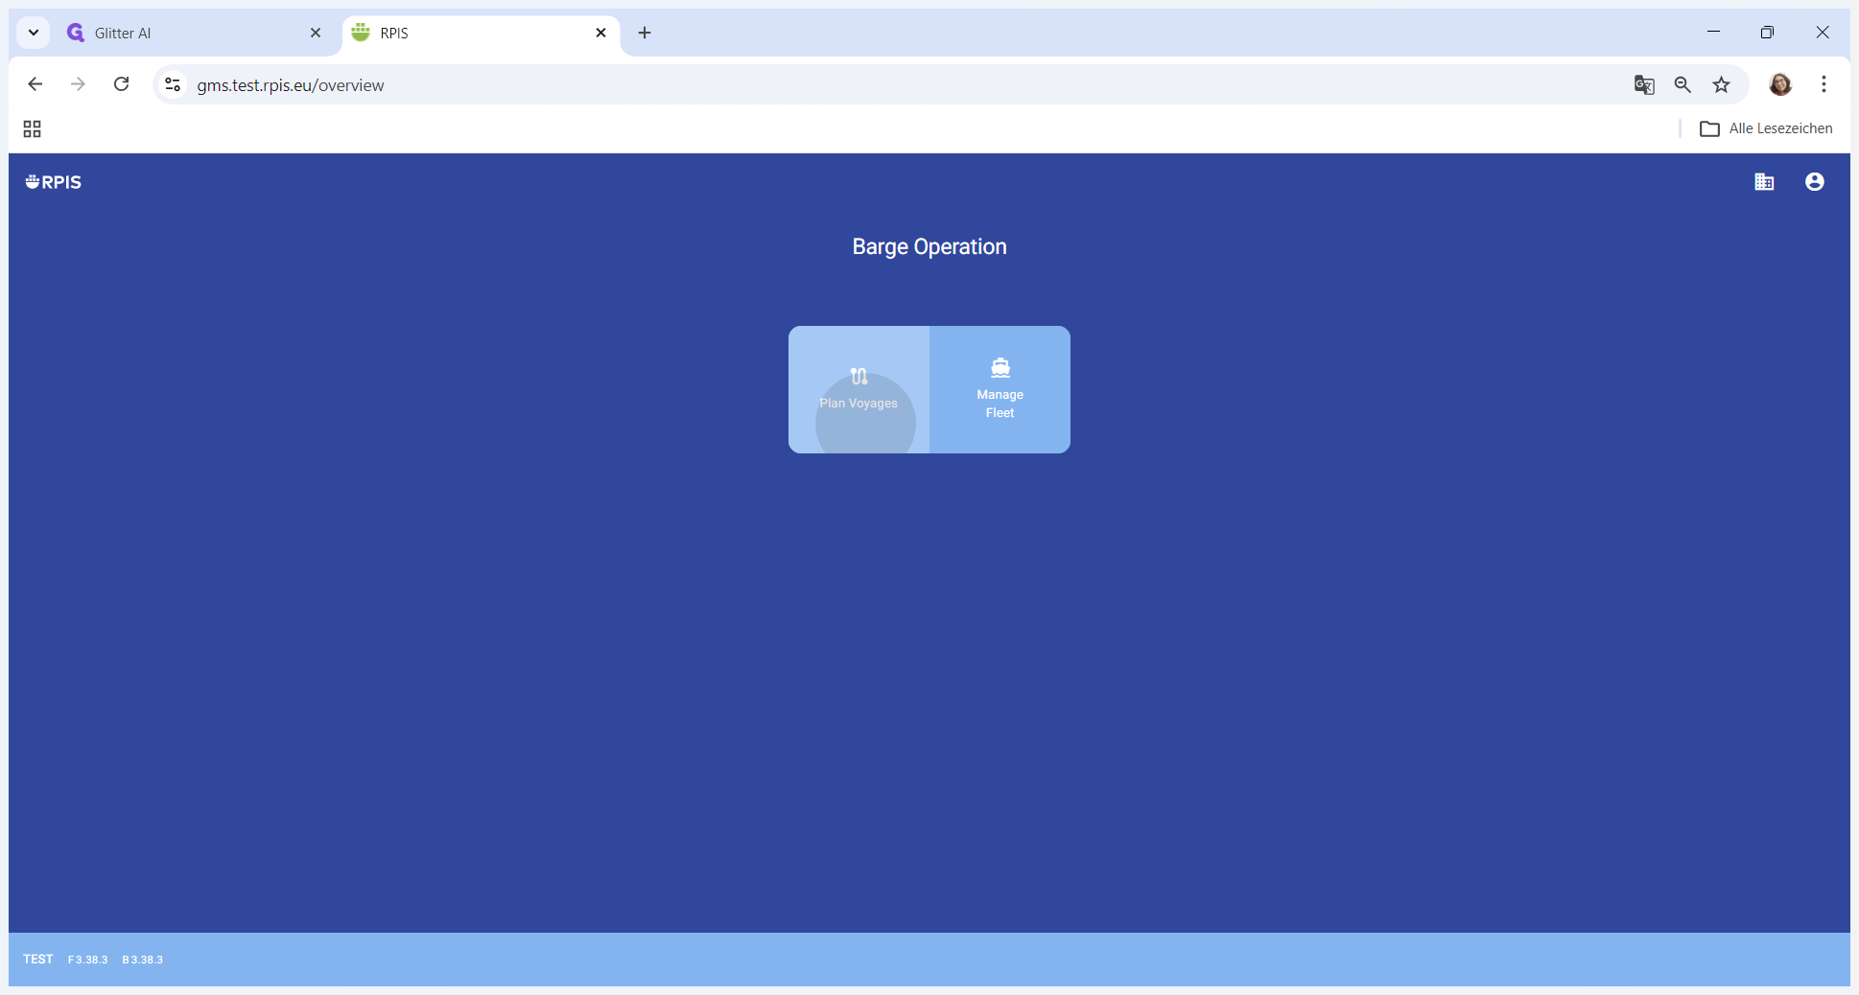Open the user account profile icon
The image size is (1859, 995).
pos(1814,182)
